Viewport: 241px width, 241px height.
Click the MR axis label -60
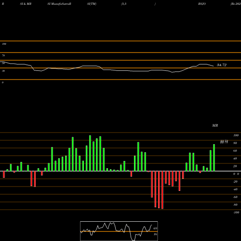pos(235,197)
